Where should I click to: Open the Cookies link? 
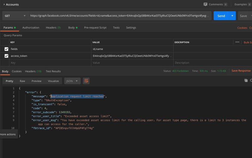242,28
